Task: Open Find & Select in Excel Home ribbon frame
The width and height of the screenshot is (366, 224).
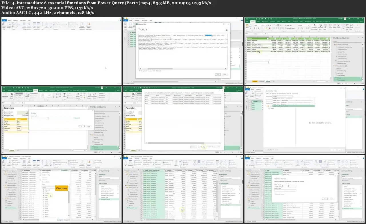Action: (351, 27)
